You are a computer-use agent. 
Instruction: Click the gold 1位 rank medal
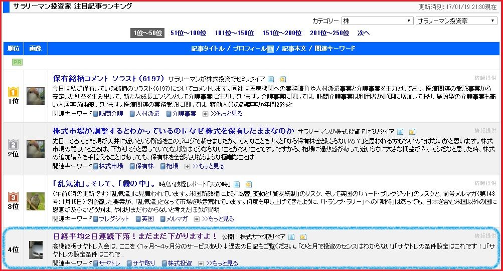click(x=13, y=92)
